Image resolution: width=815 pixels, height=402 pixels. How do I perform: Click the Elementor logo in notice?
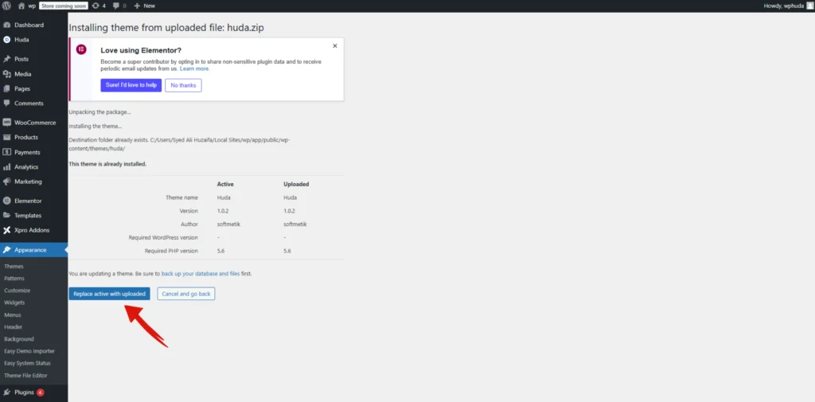[81, 50]
